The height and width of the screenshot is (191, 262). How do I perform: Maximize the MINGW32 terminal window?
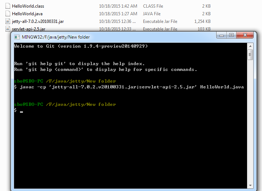tap(231, 35)
